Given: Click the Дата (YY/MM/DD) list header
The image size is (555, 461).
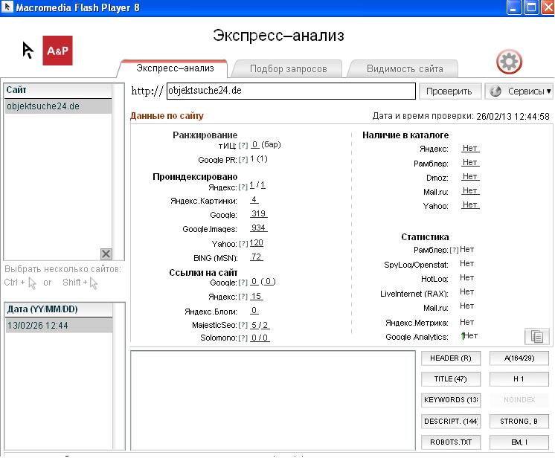Looking at the screenshot, I should [x=59, y=309].
